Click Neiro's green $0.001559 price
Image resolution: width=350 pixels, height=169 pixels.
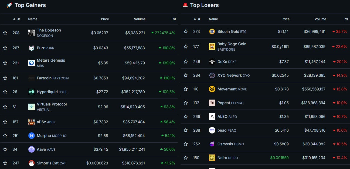(x=280, y=158)
